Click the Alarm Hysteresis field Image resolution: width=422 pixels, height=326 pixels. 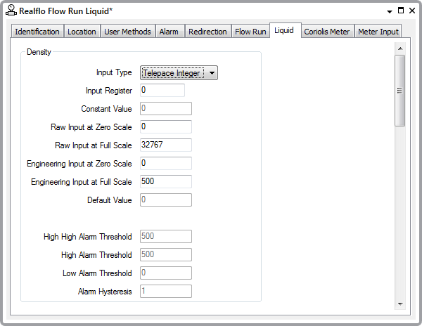click(166, 292)
